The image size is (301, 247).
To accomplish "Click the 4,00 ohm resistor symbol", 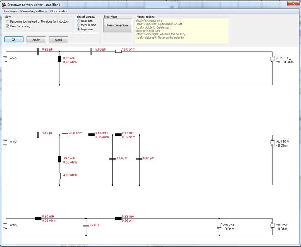I will point(59,176).
